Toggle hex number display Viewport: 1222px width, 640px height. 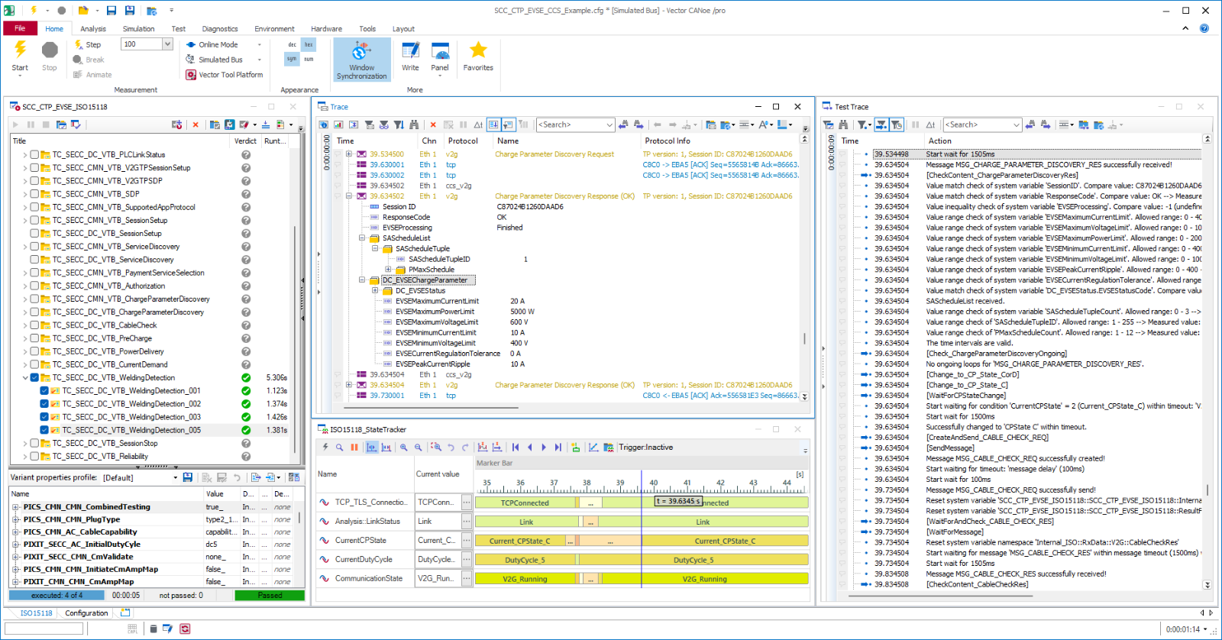pos(309,45)
